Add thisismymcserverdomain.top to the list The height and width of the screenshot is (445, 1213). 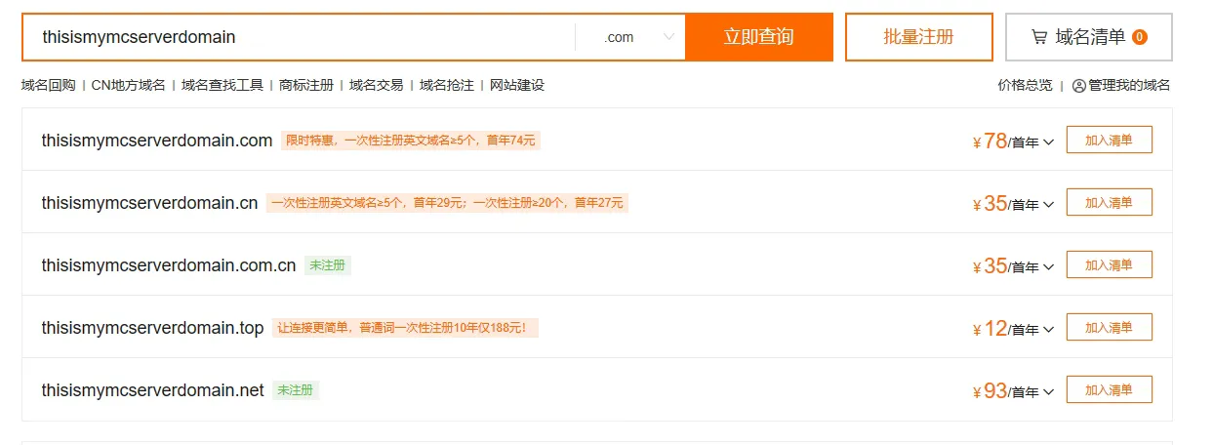(1109, 327)
